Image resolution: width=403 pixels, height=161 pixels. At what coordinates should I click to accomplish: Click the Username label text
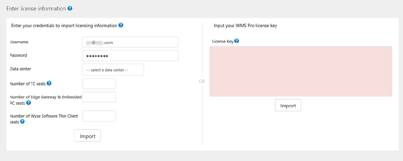pos(19,42)
